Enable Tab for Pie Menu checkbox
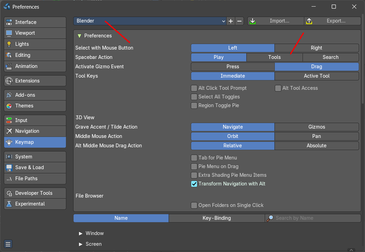 click(194, 158)
